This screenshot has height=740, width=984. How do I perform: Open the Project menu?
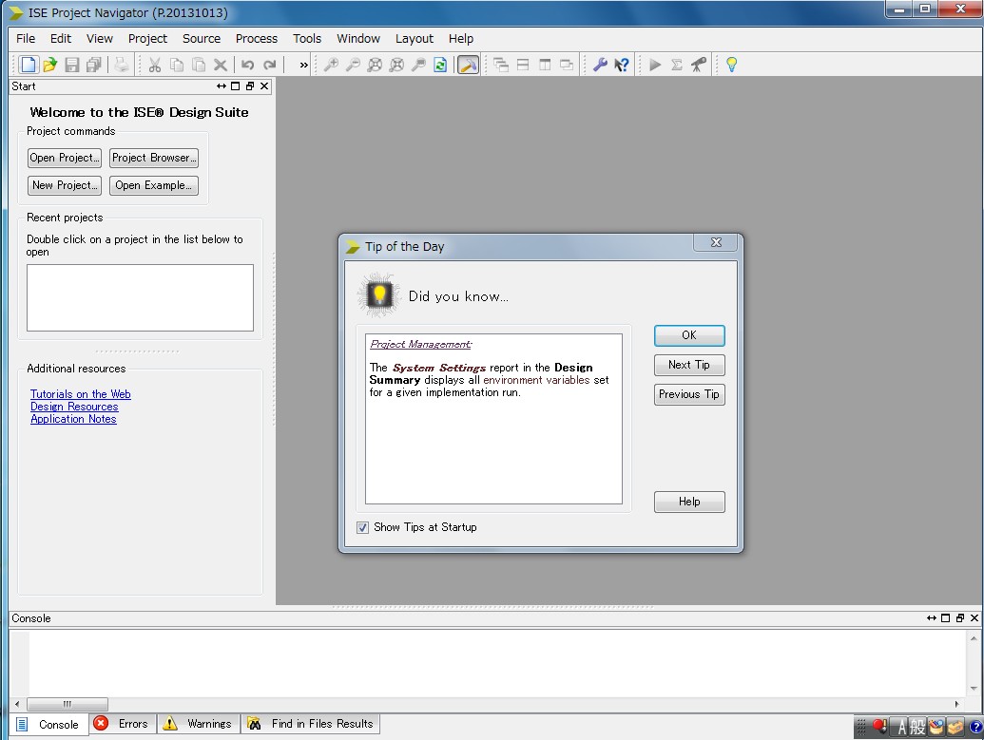coord(147,38)
